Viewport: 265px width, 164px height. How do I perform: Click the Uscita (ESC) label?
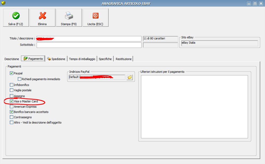pyautogui.click(x=95, y=24)
